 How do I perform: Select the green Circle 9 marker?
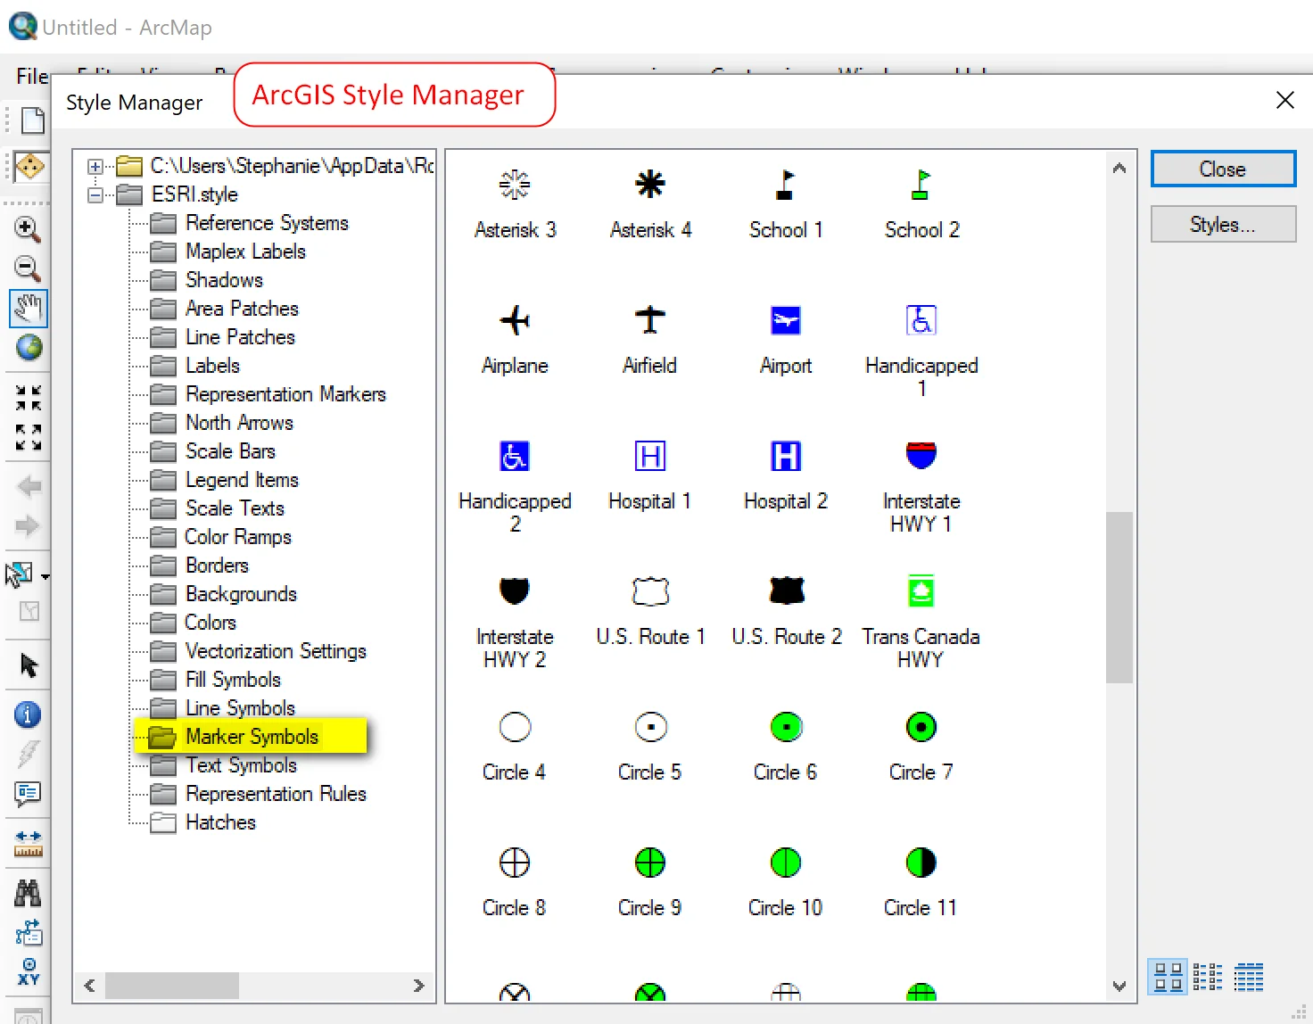(650, 863)
